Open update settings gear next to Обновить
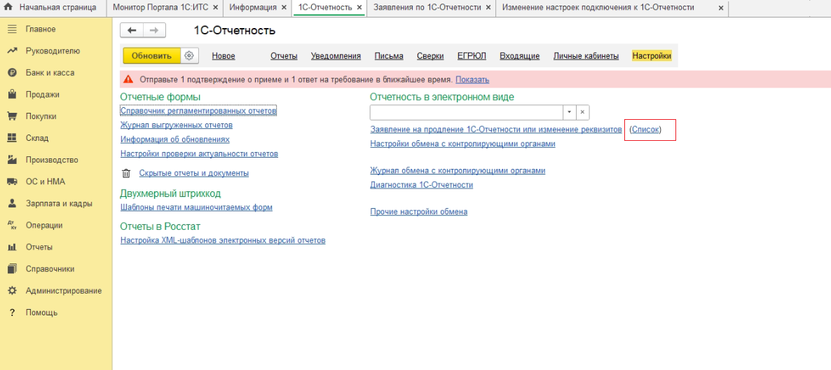 tap(189, 55)
